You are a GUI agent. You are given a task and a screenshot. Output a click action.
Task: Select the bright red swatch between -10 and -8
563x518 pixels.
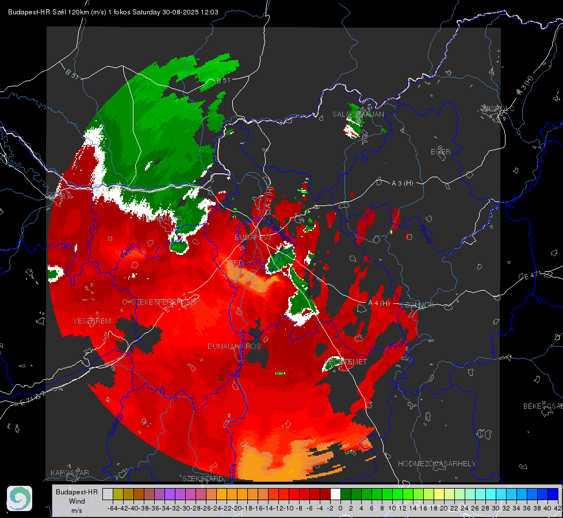pos(294,494)
